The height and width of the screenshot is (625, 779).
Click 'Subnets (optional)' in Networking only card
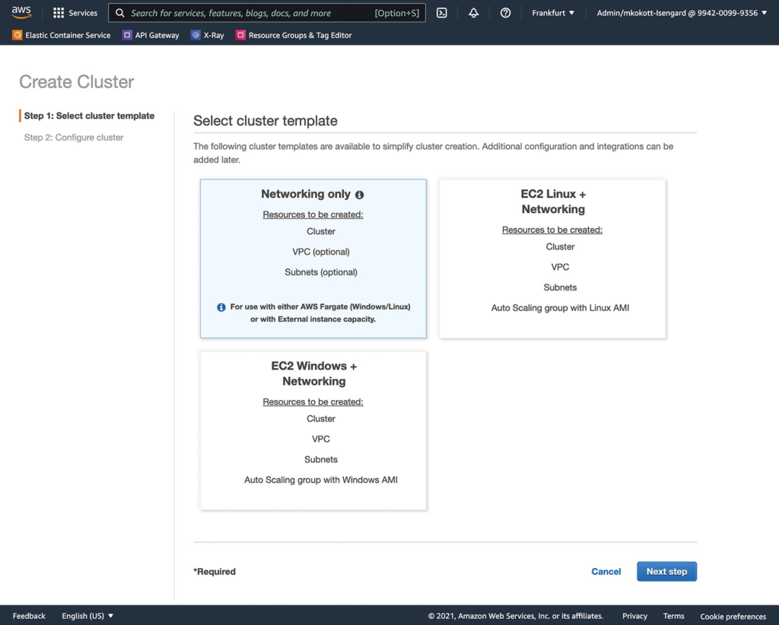tap(321, 272)
